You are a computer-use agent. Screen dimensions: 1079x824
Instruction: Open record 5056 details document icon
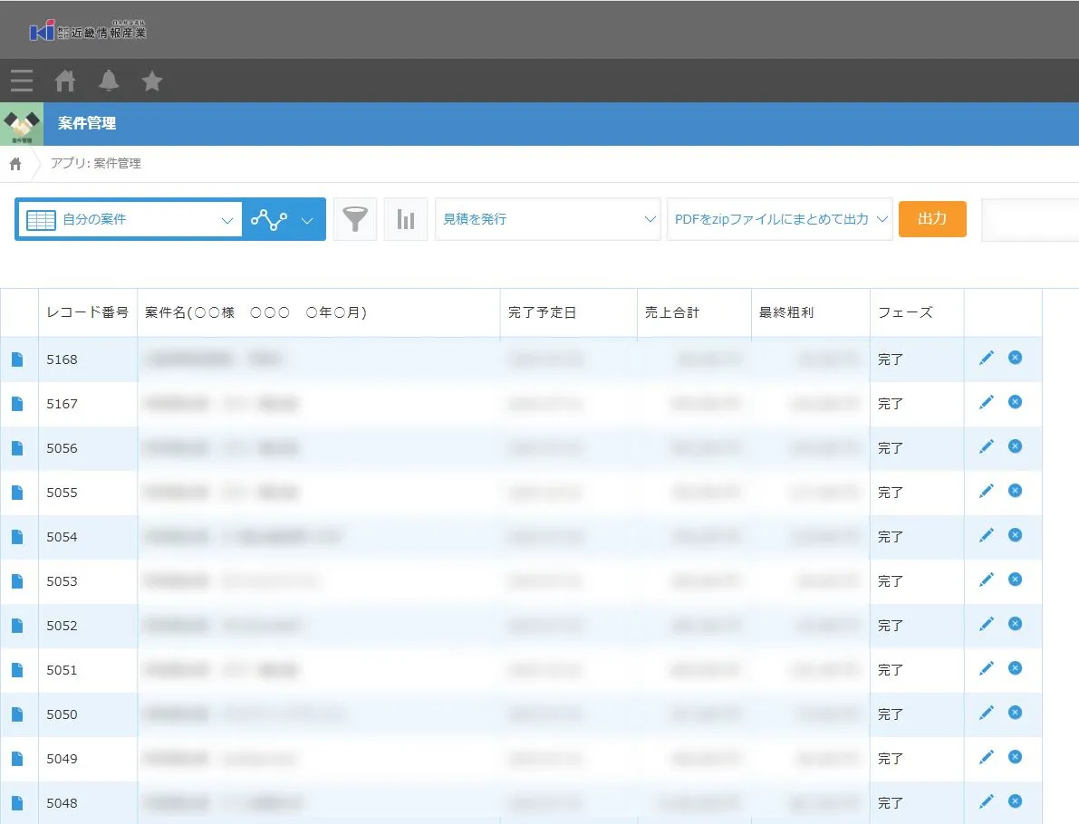(x=17, y=448)
